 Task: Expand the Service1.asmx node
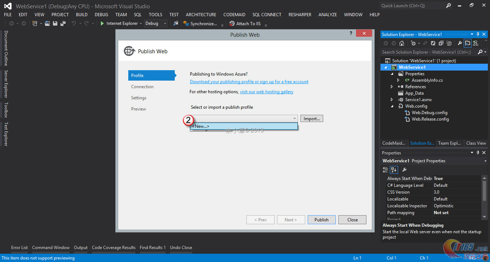coord(392,100)
